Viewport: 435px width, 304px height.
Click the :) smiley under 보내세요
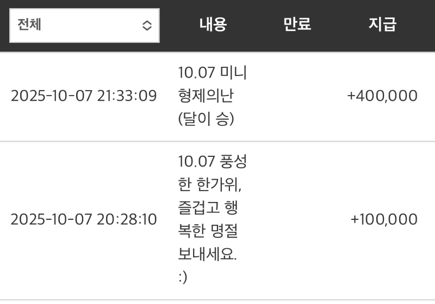click(x=183, y=278)
